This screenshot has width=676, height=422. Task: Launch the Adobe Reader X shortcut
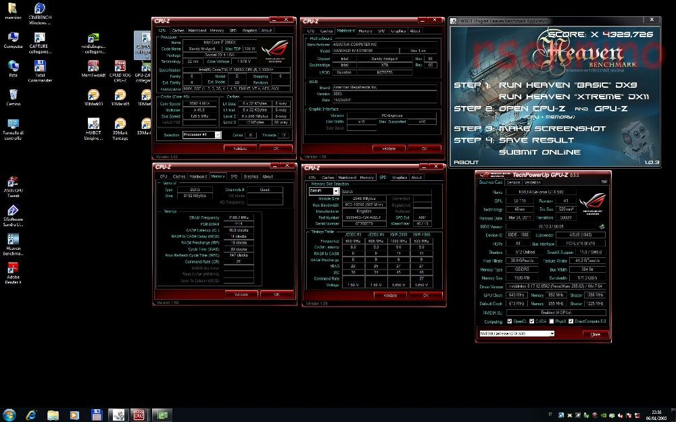(13, 273)
